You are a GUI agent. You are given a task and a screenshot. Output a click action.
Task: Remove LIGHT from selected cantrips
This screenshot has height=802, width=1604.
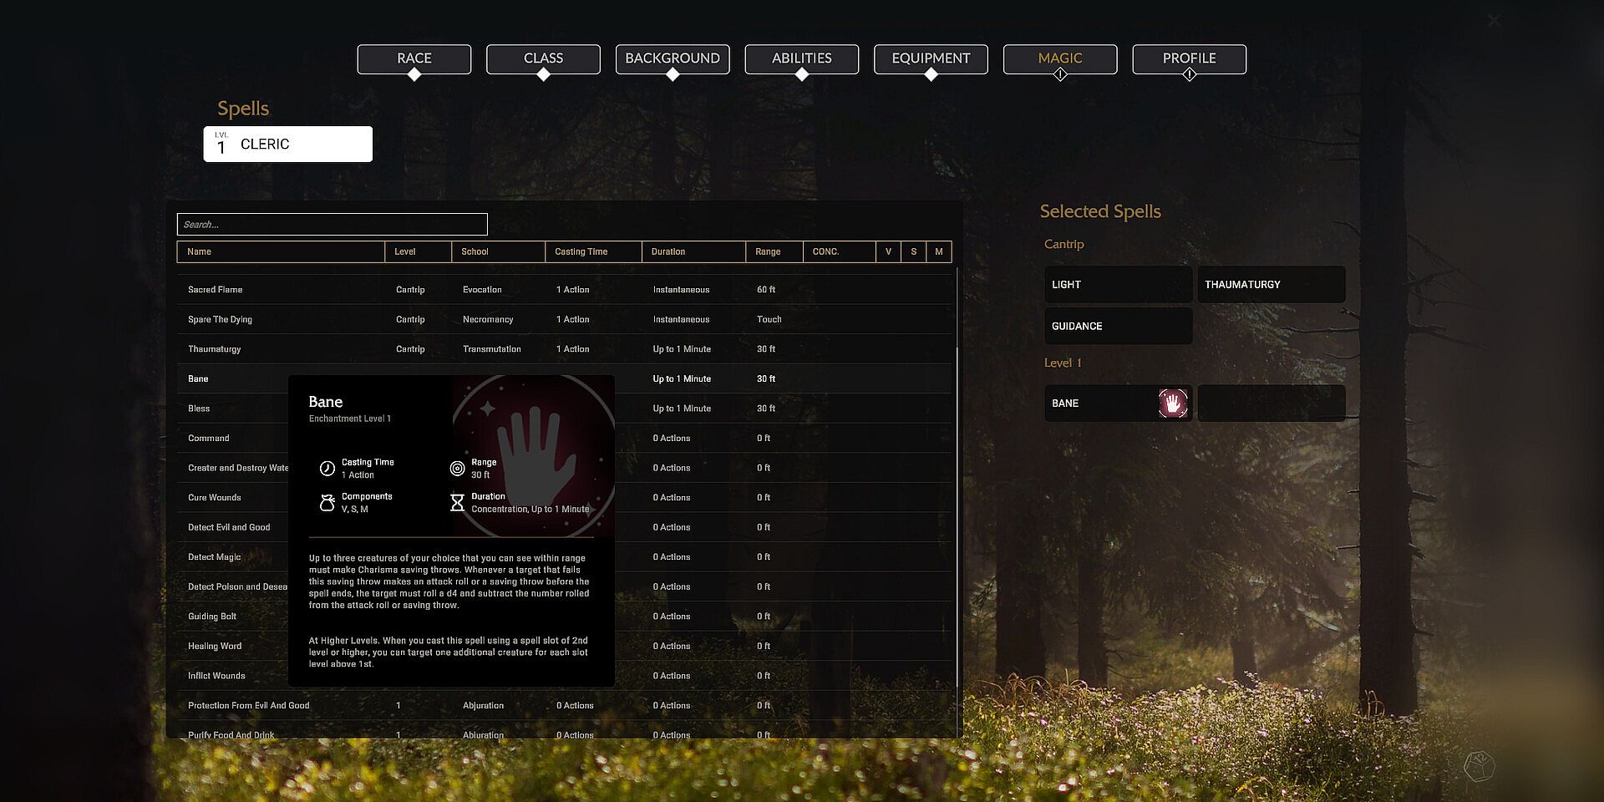(x=1118, y=284)
